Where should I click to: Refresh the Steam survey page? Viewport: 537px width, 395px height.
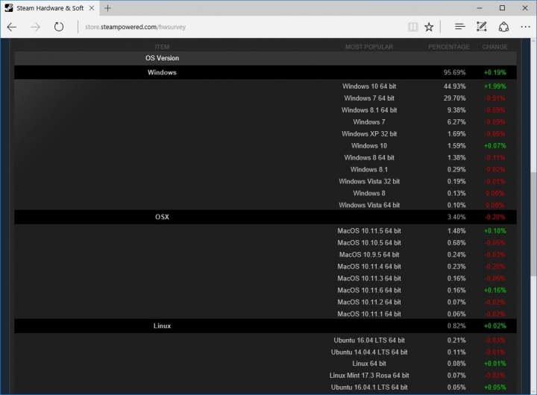pyautogui.click(x=59, y=27)
